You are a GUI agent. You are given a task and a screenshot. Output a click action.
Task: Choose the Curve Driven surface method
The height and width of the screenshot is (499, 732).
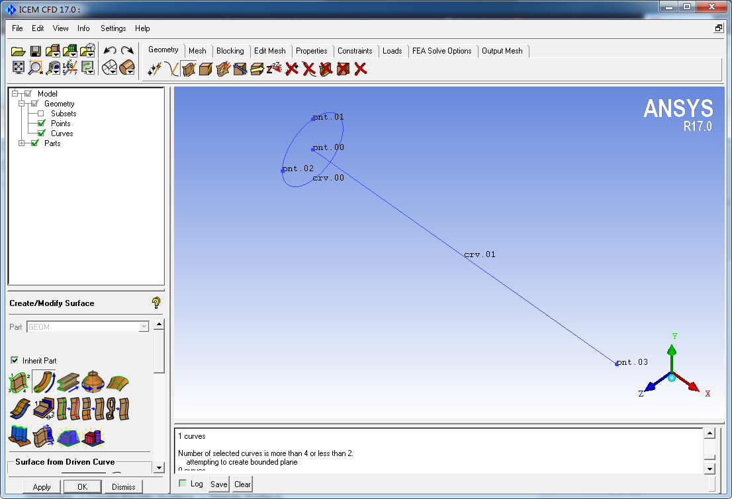44,383
